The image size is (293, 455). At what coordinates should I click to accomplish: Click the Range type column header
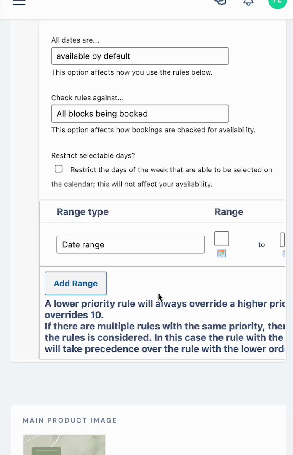click(x=83, y=212)
